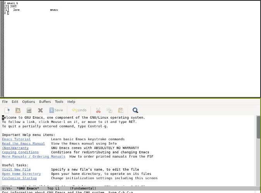Open the Help menu

click(x=71, y=102)
